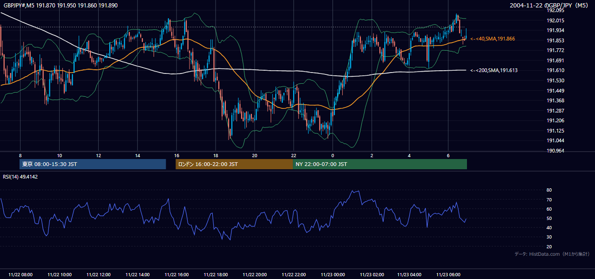Click hour tick 22 under the price chart
595x279 pixels.
click(x=294, y=155)
